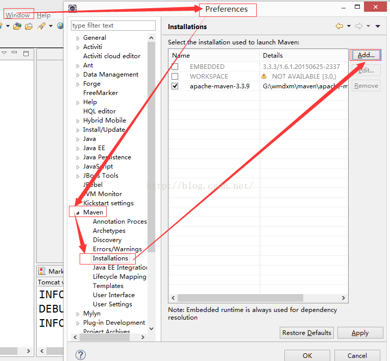Open the forward history dropdown arrow
The image size is (390, 361).
(x=369, y=26)
